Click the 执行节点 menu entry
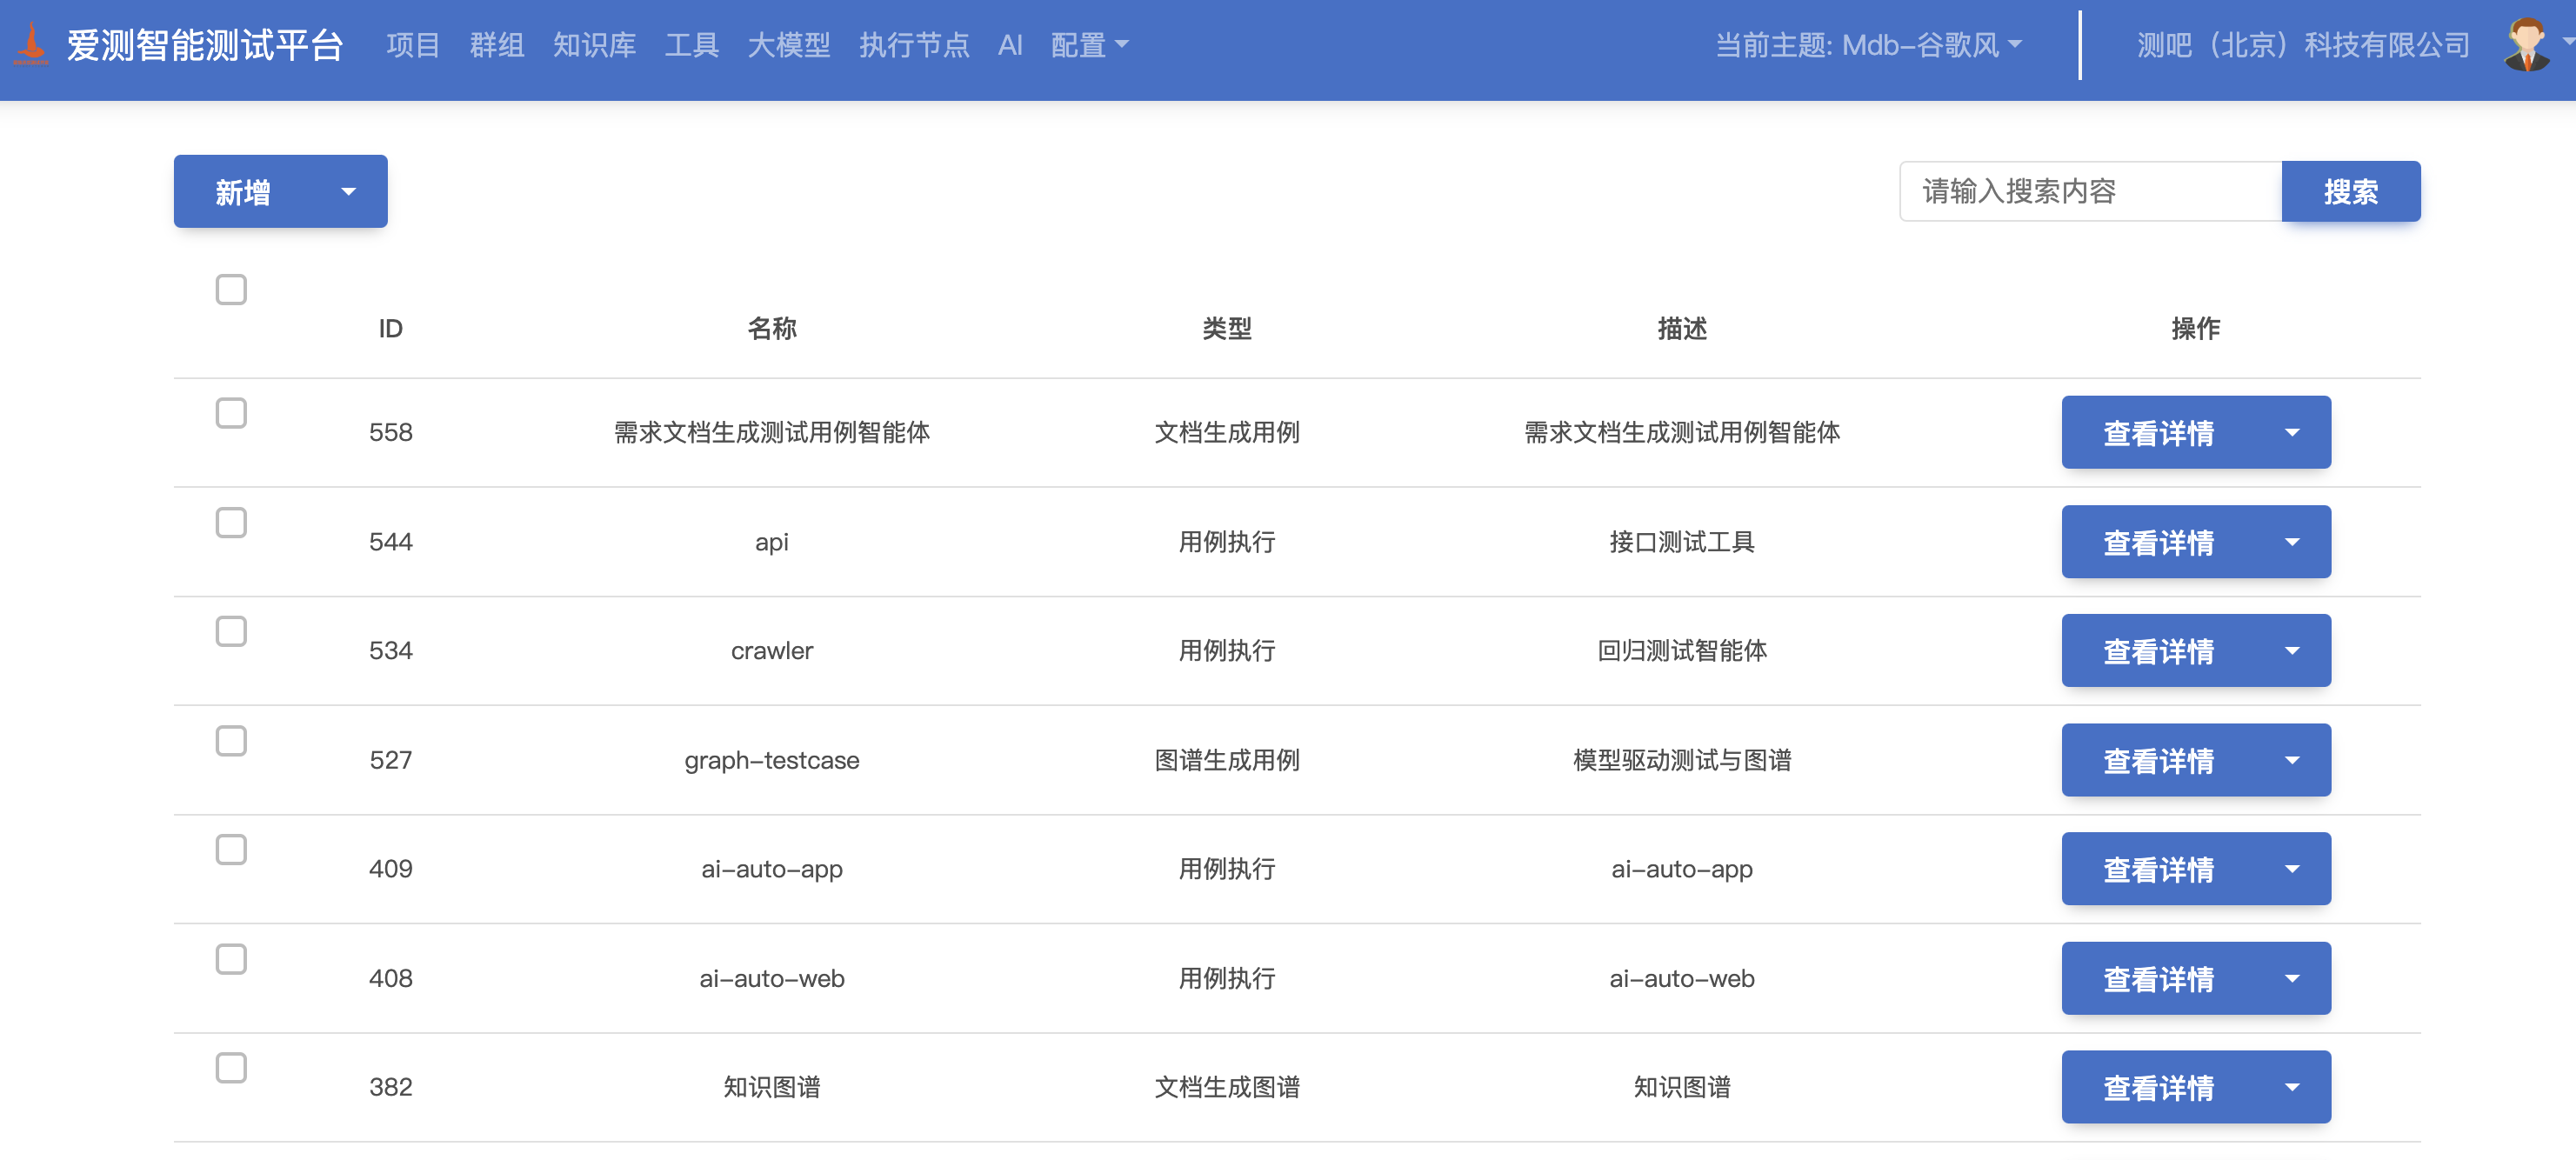This screenshot has width=2576, height=1160. pos(914,45)
